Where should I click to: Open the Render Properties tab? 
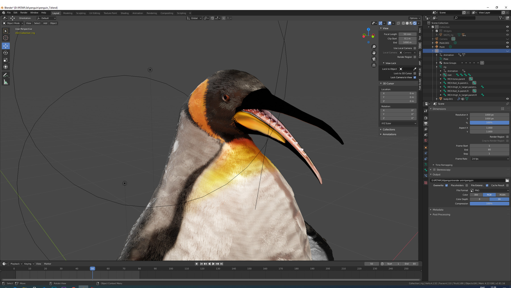pos(426,119)
